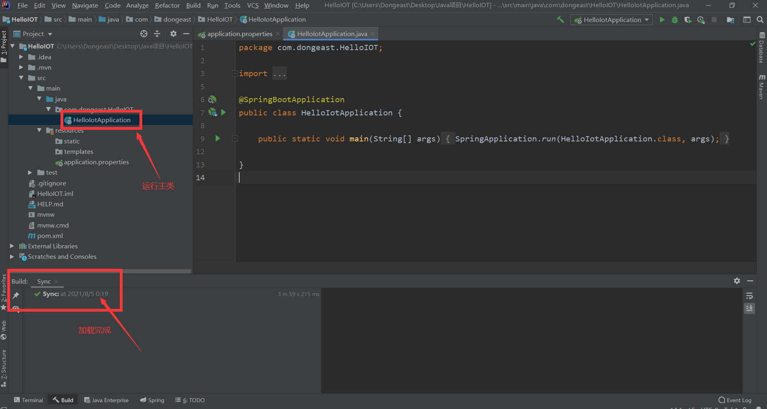Toggle soft-wrap in the Build output
This screenshot has height=409, width=767.
click(x=749, y=296)
